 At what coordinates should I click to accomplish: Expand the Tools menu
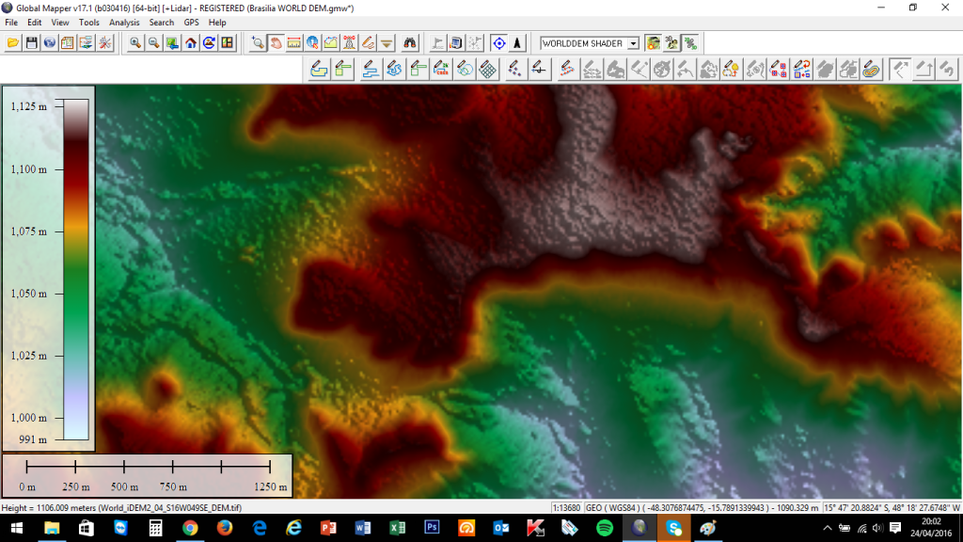click(x=89, y=22)
